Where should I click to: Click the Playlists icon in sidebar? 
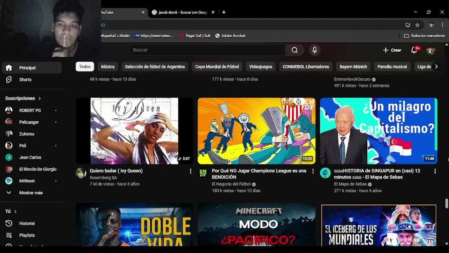[x=9, y=235]
